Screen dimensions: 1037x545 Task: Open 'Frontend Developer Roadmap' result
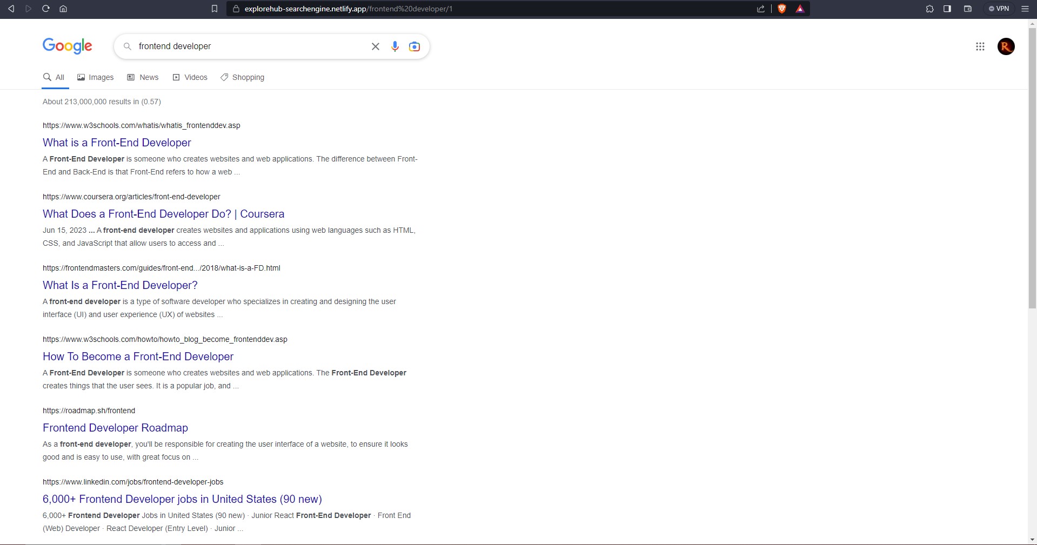click(x=115, y=428)
